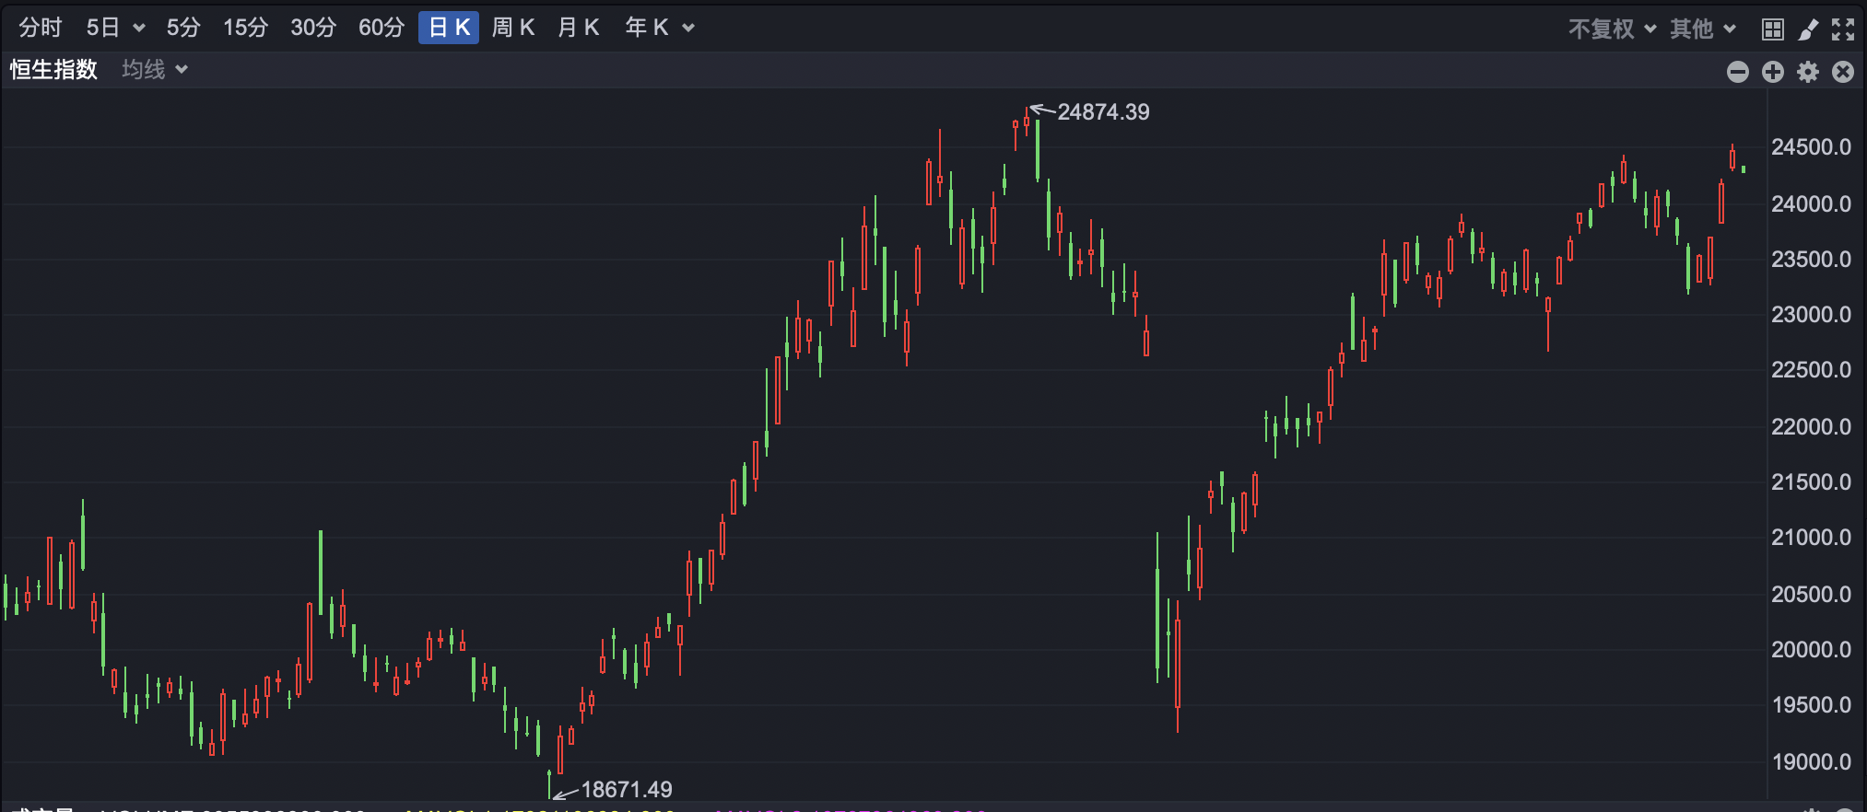The width and height of the screenshot is (1867, 812).
Task: Click the 18671.49 low price marker
Action: point(627,789)
